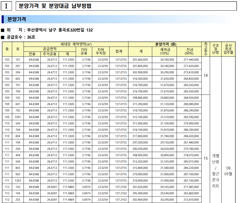Select the 호 cell '701'
The image size is (243, 203).
point(18,85)
